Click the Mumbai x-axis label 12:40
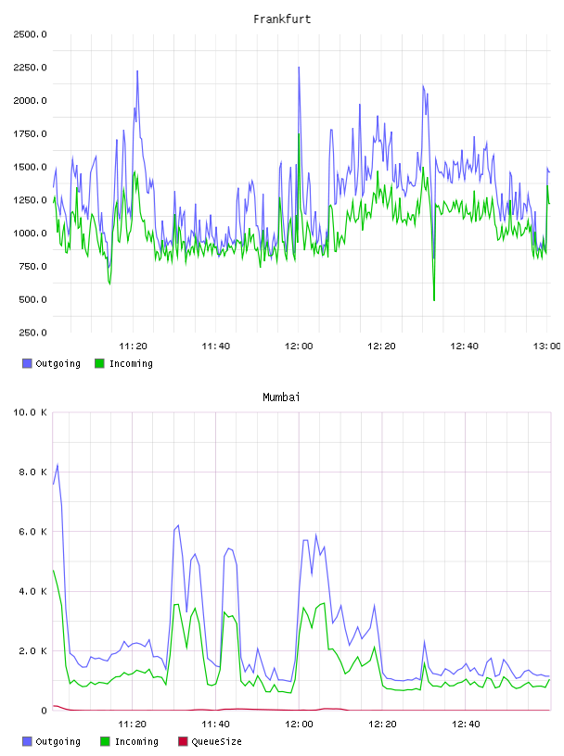The width and height of the screenshot is (564, 756). coord(466,724)
